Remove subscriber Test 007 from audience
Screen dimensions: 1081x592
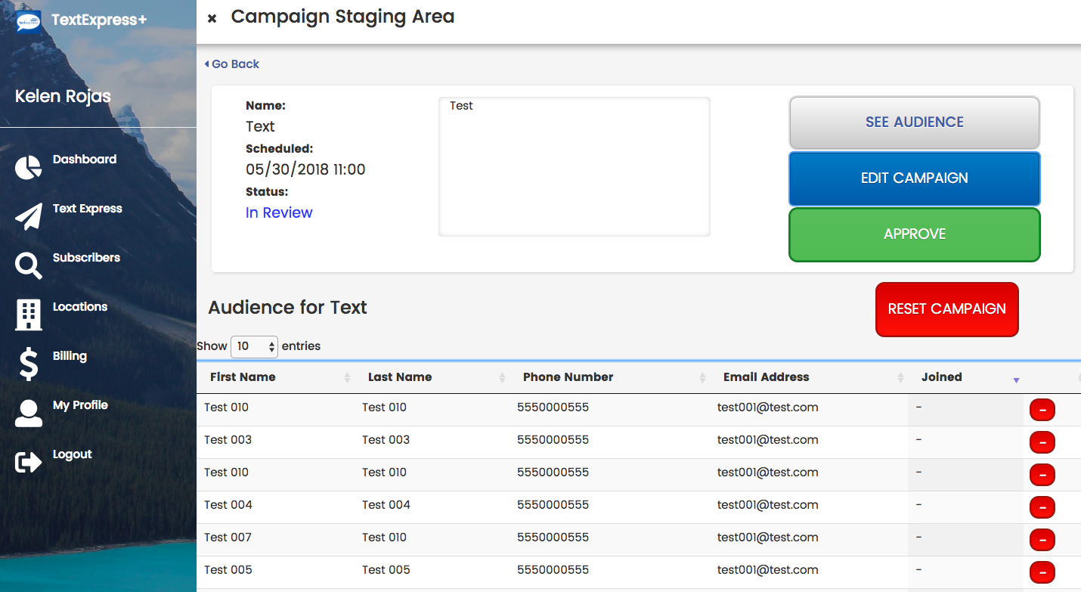click(1042, 540)
